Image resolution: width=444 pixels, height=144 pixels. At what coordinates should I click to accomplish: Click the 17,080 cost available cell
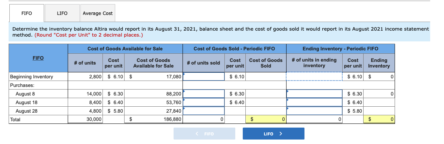pyautogui.click(x=153, y=76)
